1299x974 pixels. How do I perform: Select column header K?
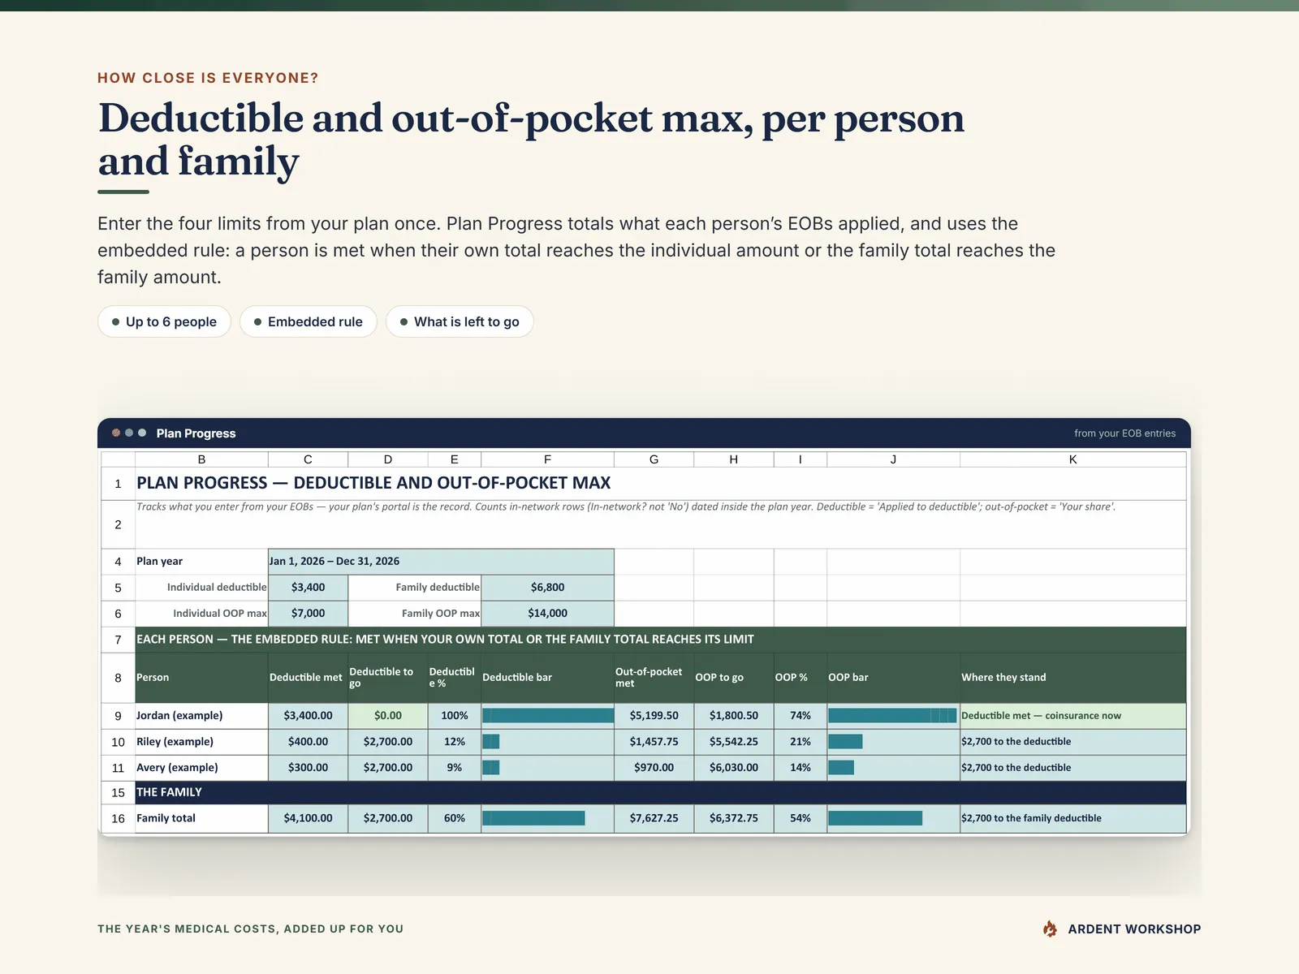(1072, 459)
